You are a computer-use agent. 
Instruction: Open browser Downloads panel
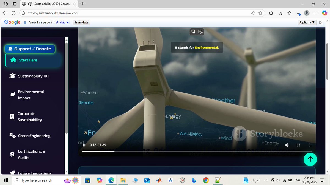coord(298,13)
